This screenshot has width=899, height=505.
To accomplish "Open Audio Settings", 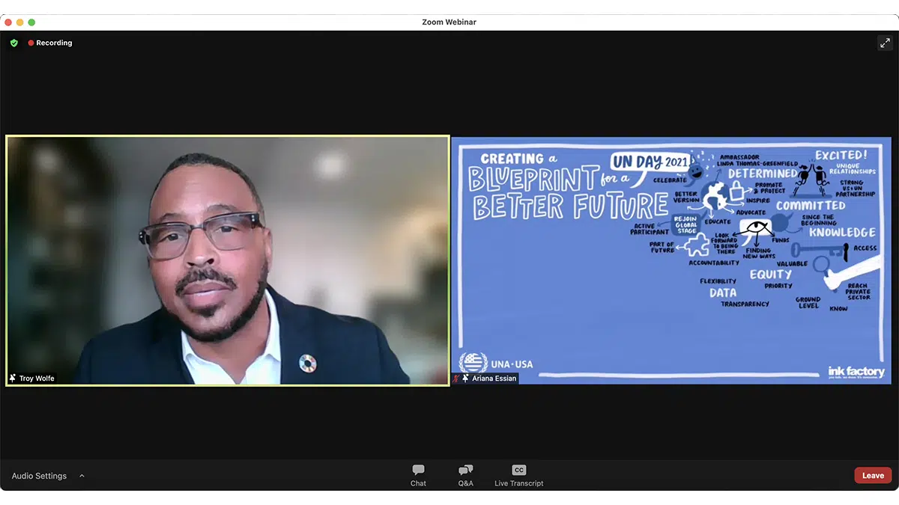I will [39, 476].
